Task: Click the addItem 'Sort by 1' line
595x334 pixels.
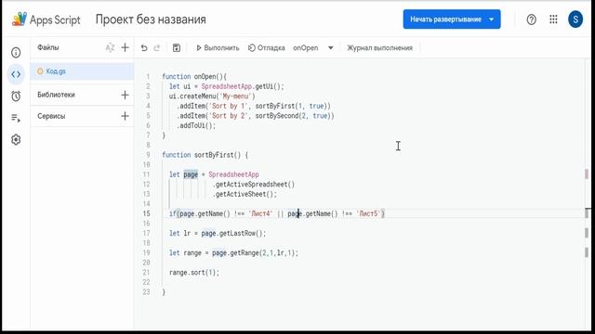Action: pos(254,106)
